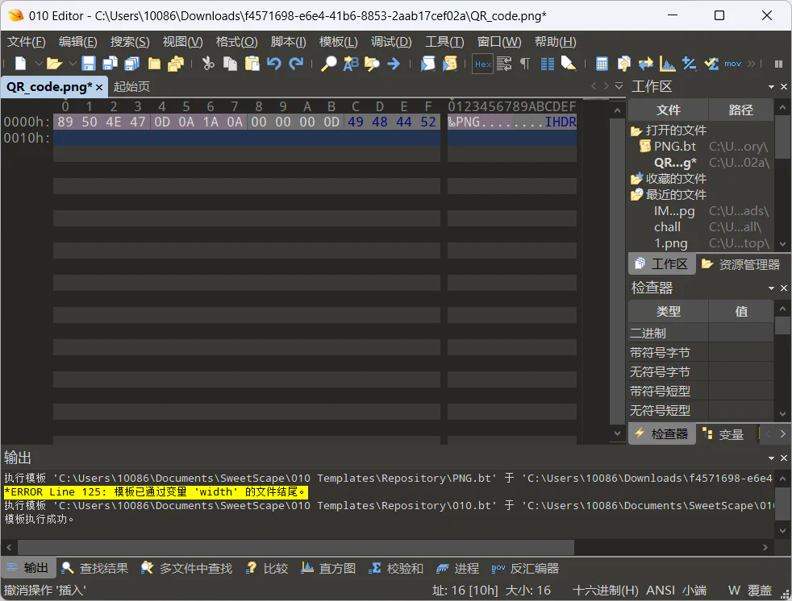
Task: Open the Find magnifier tool
Action: (329, 64)
